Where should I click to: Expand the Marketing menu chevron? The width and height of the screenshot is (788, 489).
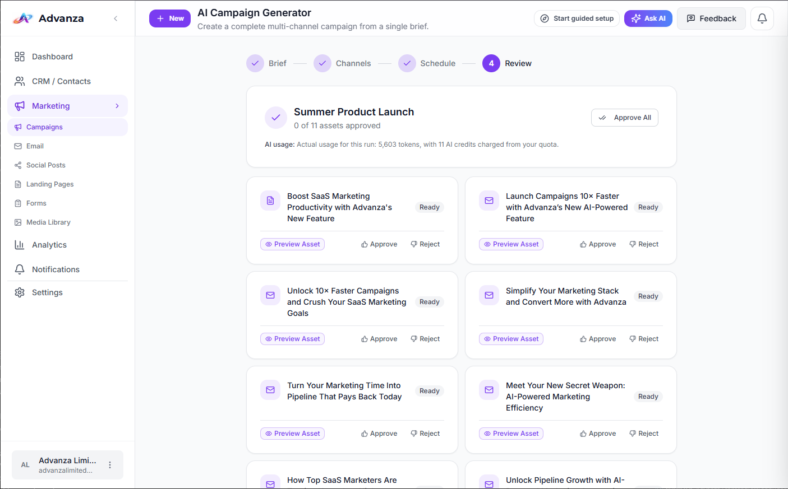pos(117,106)
